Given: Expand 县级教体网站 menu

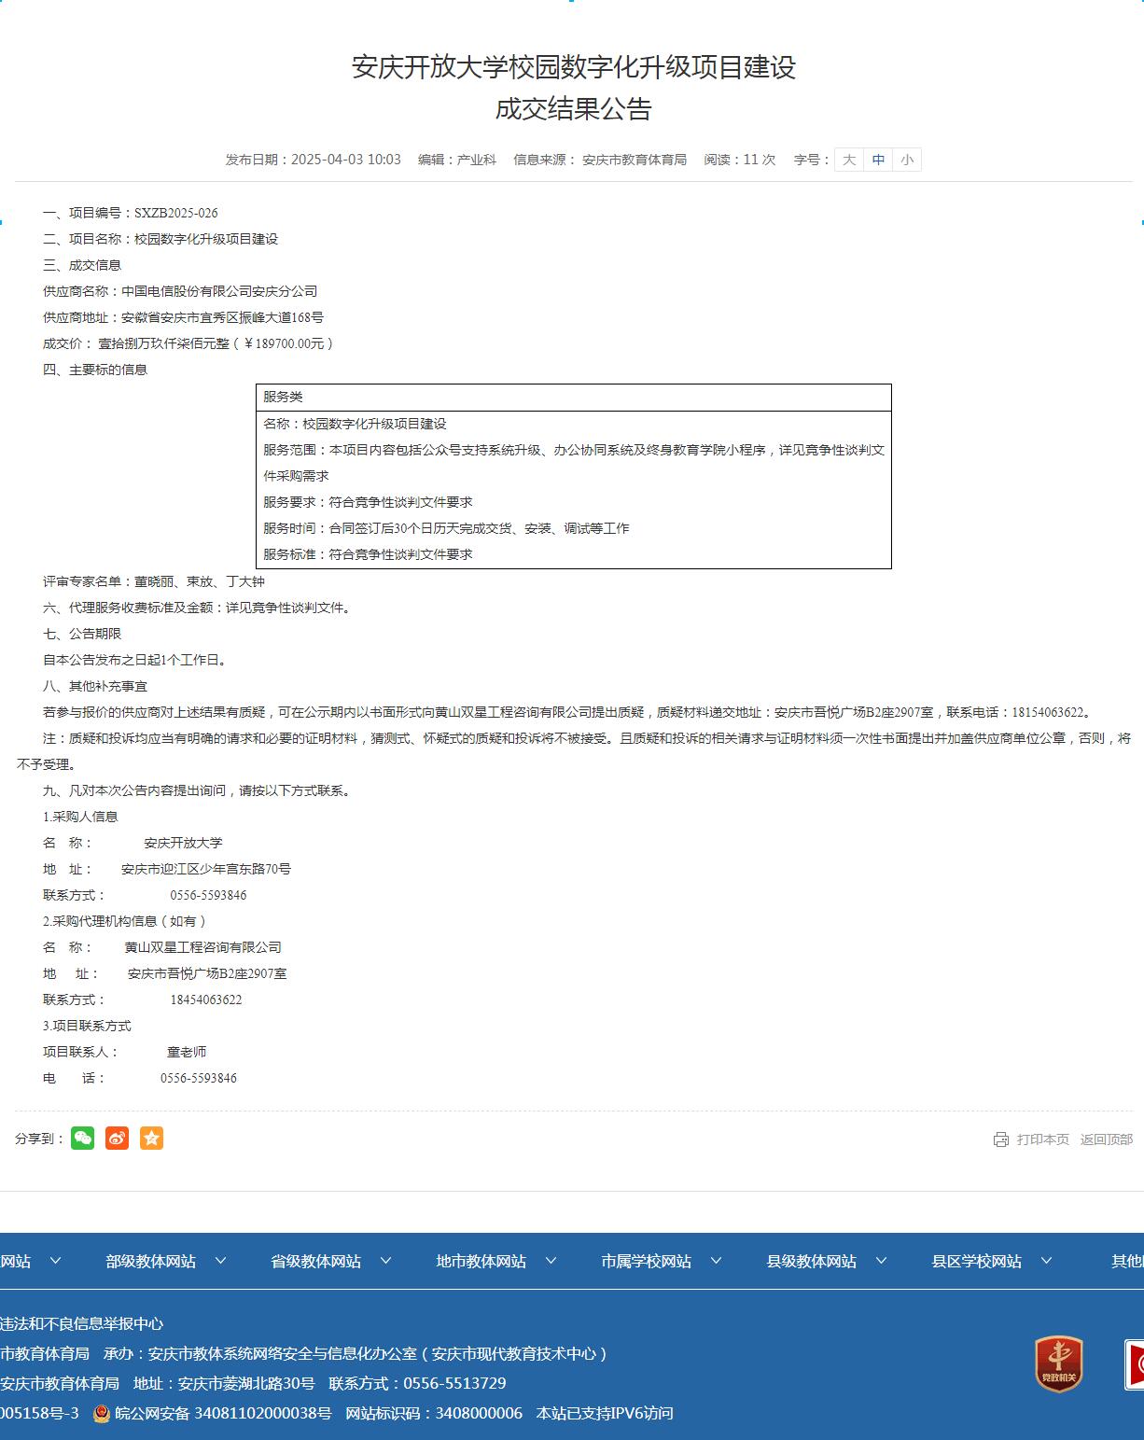Looking at the screenshot, I should point(826,1262).
